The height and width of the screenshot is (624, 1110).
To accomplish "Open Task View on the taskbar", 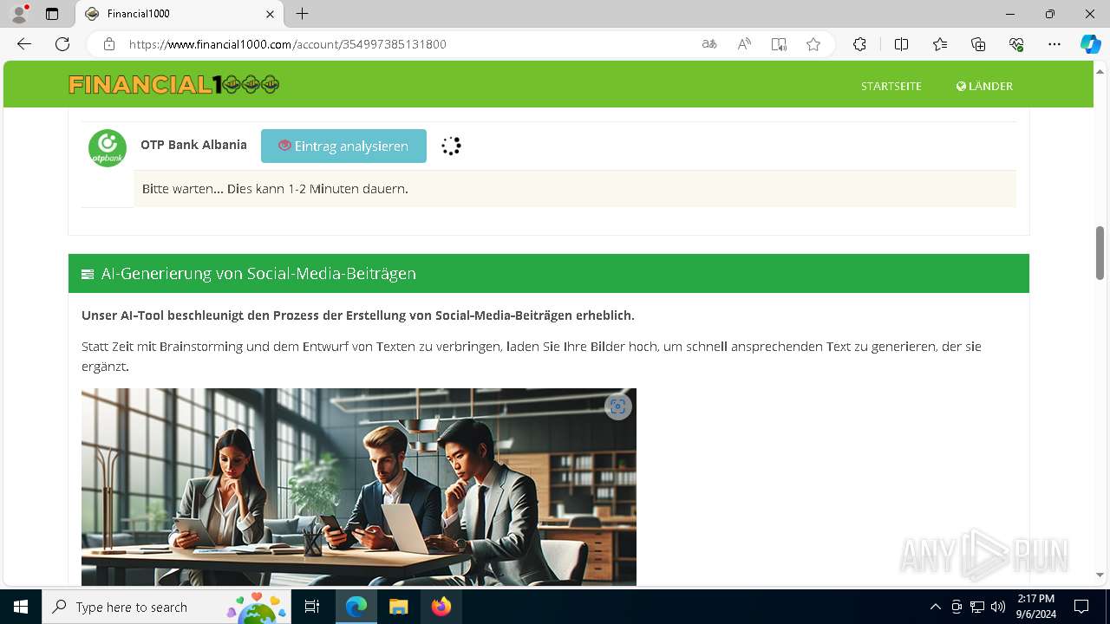I will (x=312, y=607).
